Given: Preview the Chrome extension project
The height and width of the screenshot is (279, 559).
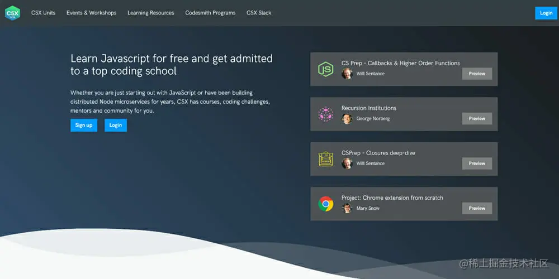Looking at the screenshot, I should click(x=477, y=208).
